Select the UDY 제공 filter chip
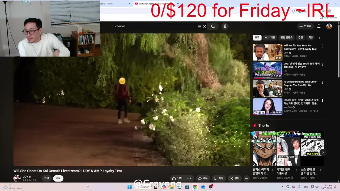Viewport: 340px width, 191px height. (270, 38)
